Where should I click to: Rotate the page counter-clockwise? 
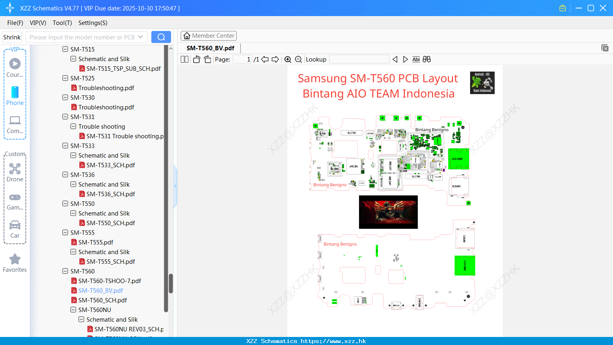(196, 59)
